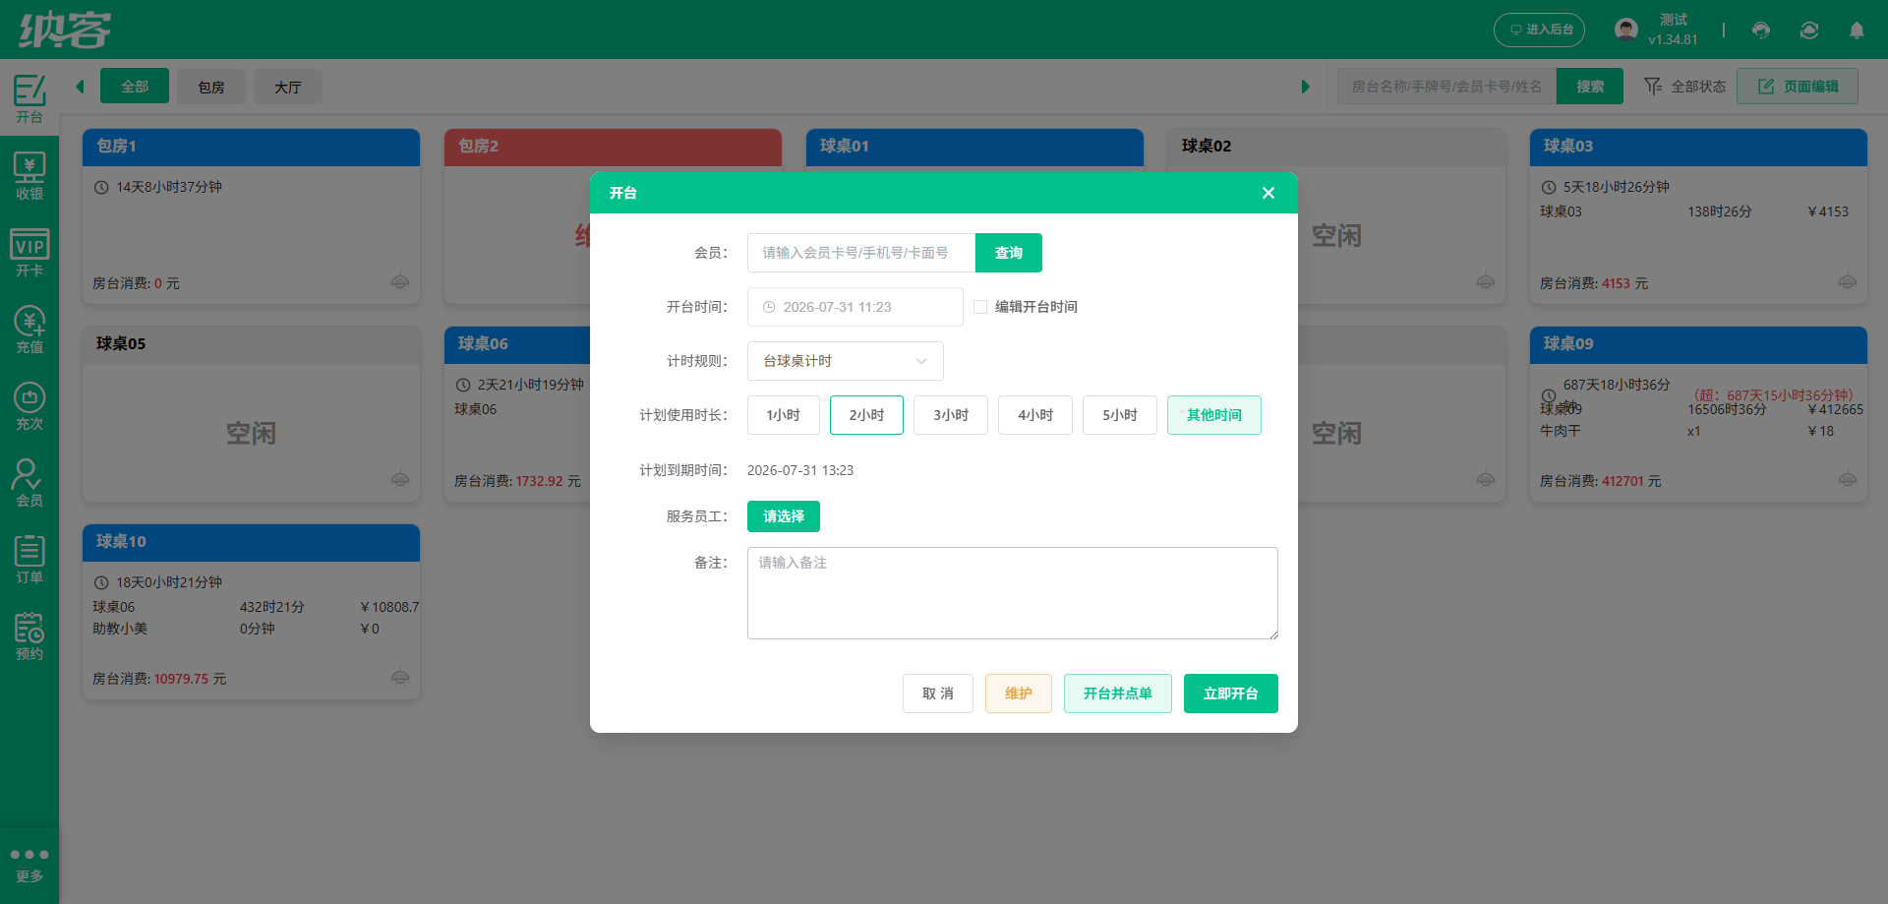Open the 开台 sidebar icon

29,98
